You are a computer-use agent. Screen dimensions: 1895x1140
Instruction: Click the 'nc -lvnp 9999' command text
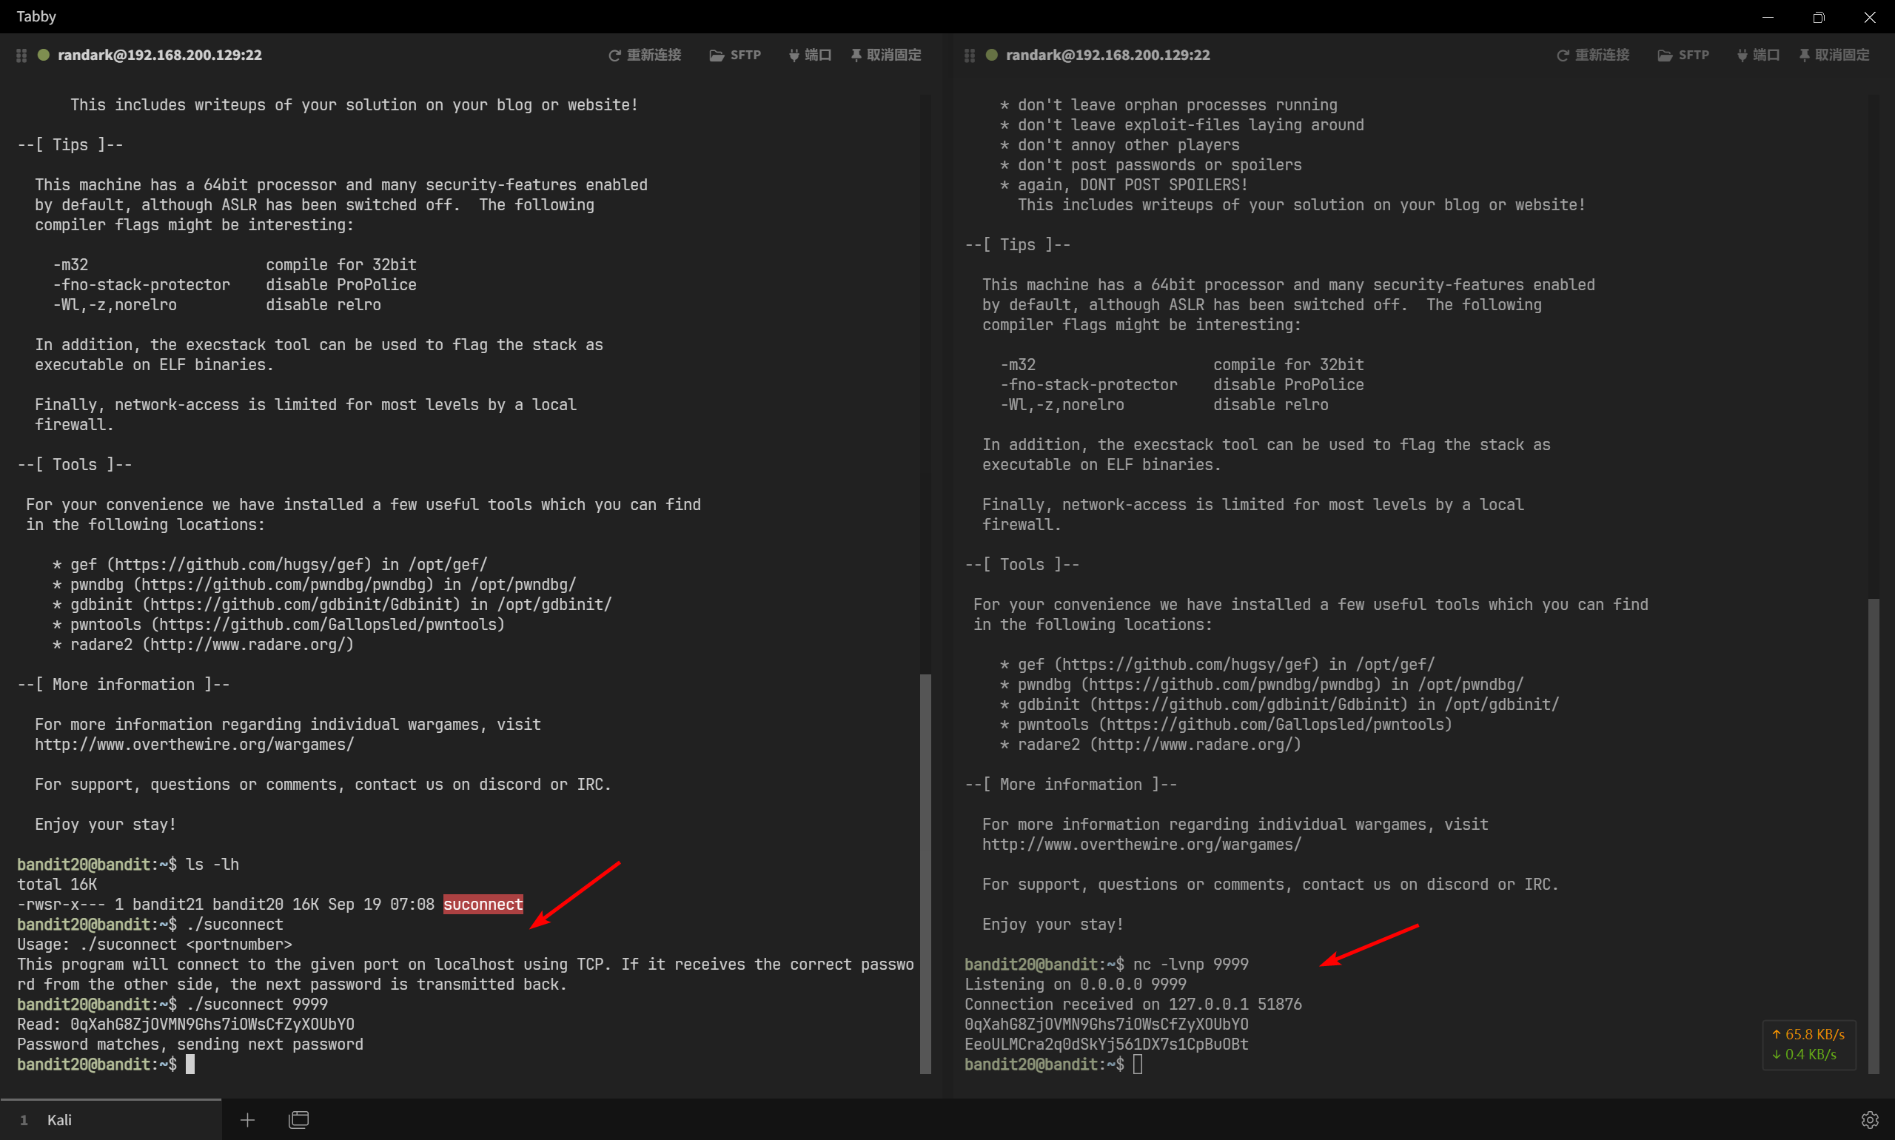(x=1191, y=964)
